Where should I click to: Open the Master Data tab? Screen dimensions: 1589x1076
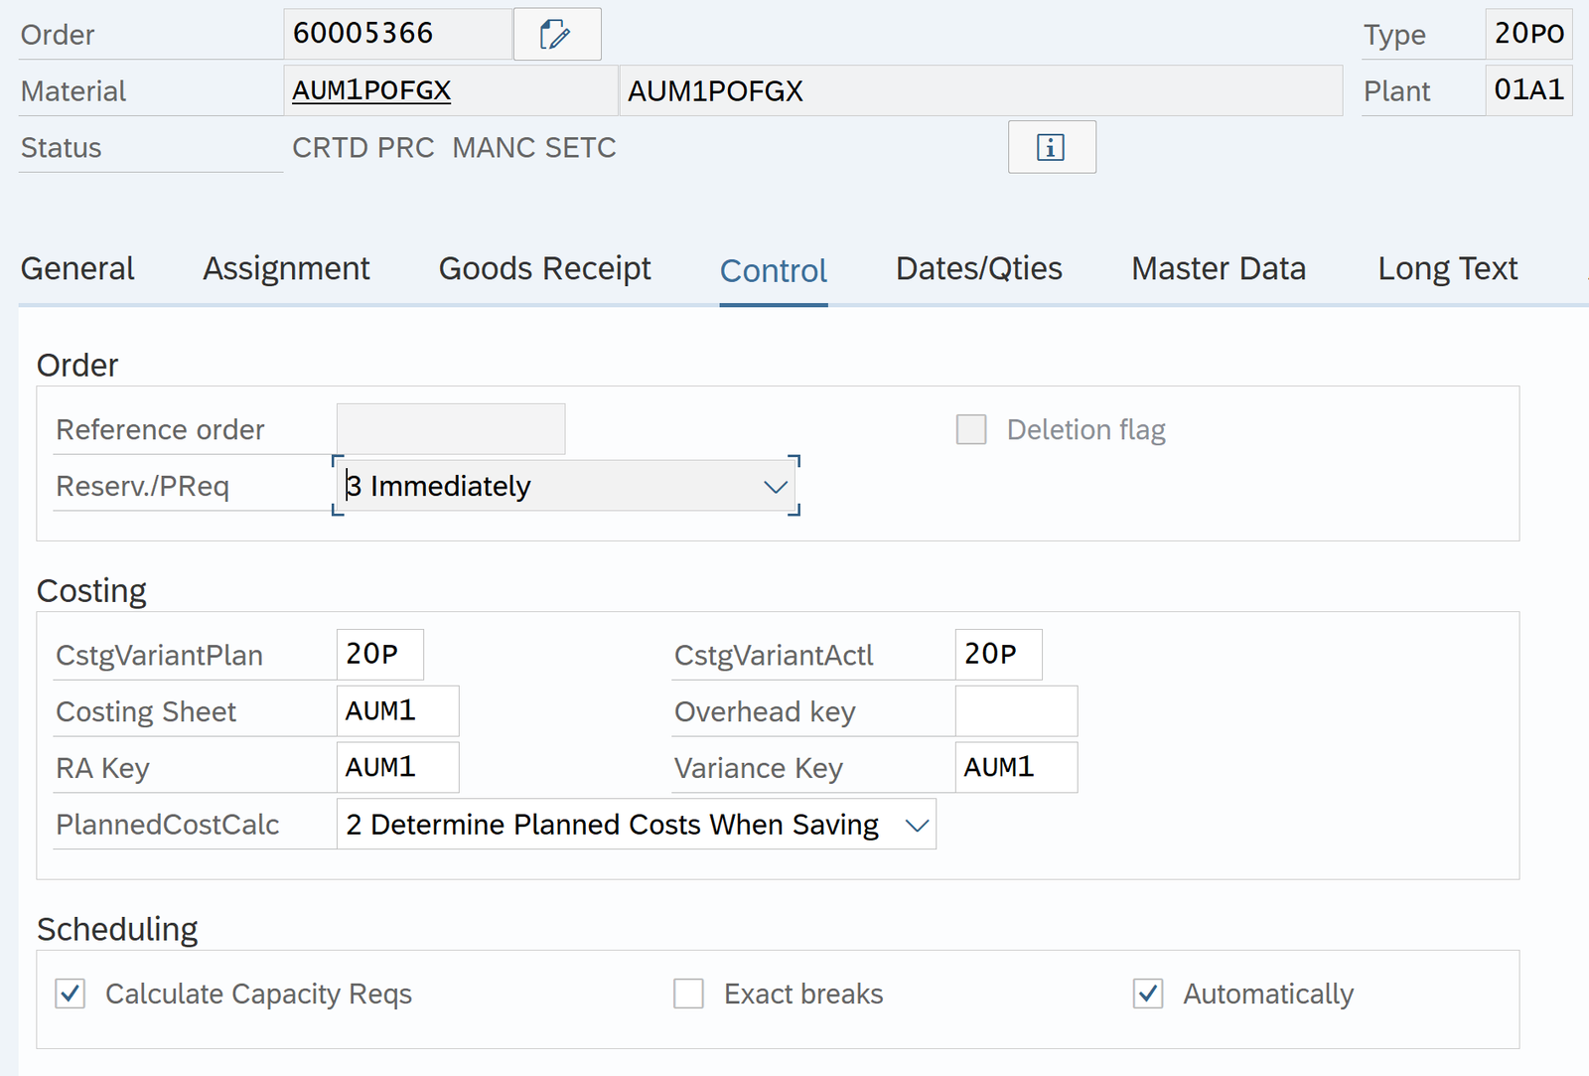click(x=1218, y=268)
